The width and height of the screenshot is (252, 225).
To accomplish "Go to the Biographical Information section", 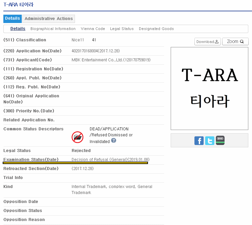I will pos(53,29).
